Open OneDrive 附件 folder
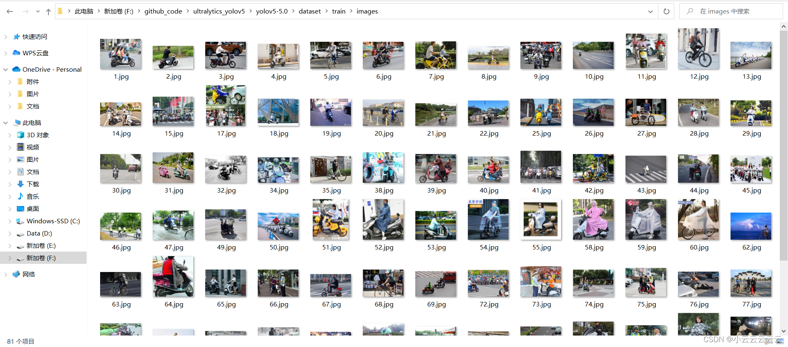This screenshot has height=347, width=788. (32, 82)
